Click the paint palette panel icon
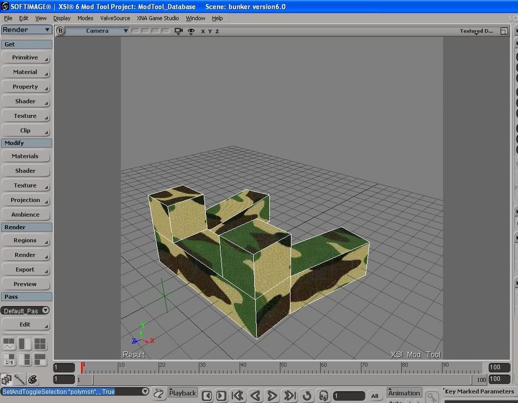 click(x=32, y=380)
